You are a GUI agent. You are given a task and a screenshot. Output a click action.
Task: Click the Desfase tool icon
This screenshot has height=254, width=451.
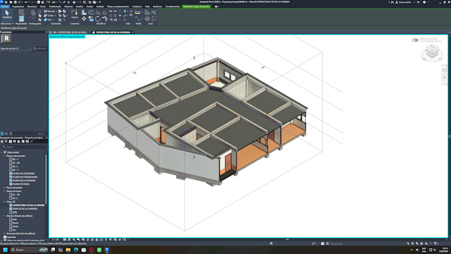click(x=91, y=12)
